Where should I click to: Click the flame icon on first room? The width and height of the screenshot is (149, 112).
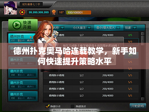point(31,37)
